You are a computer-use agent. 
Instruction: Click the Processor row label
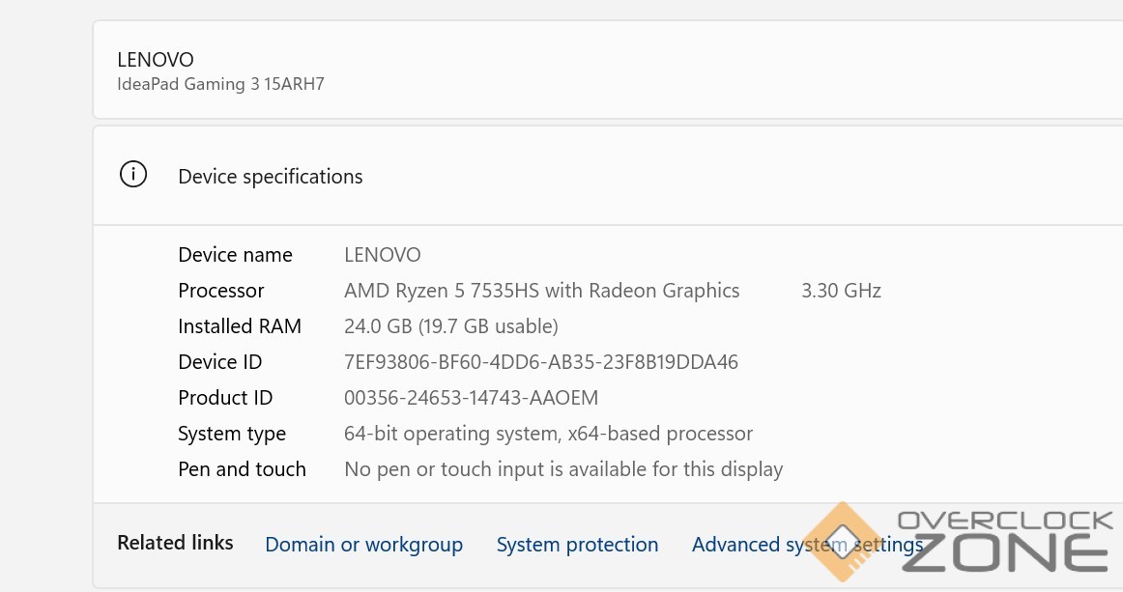pos(220,291)
